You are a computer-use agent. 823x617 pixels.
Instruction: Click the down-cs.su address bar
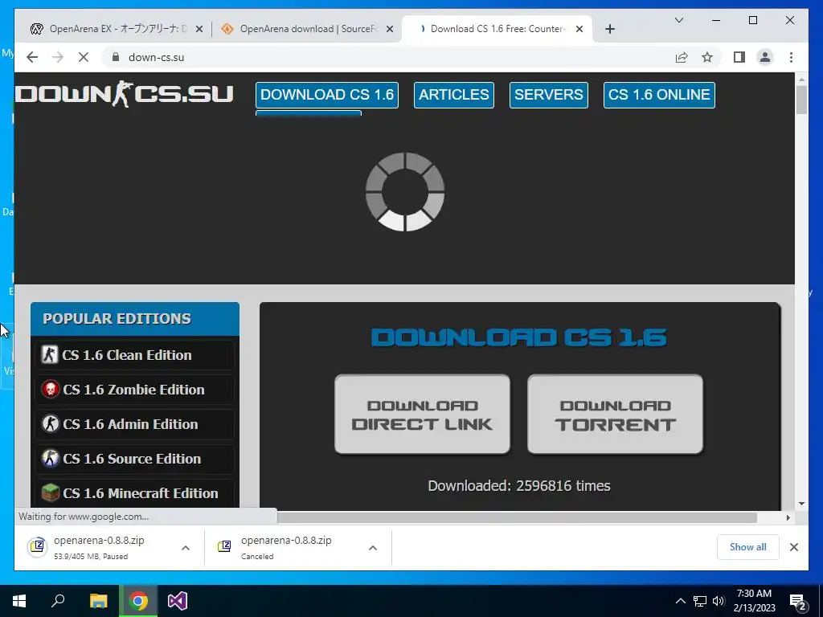[x=388, y=57]
